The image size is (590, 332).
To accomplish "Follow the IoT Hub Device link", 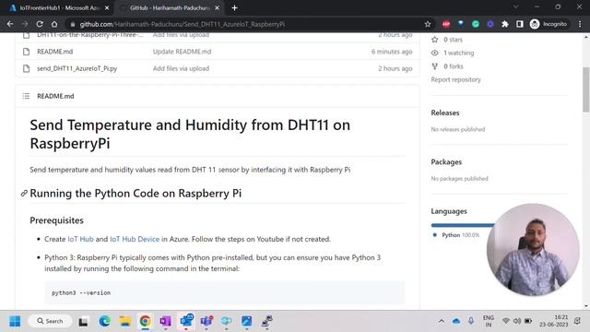I will pyautogui.click(x=135, y=239).
